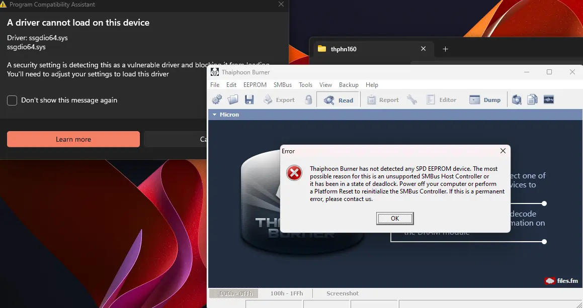Click the Thaiphoon Burner title bar app icon
The width and height of the screenshot is (583, 308).
click(x=214, y=72)
